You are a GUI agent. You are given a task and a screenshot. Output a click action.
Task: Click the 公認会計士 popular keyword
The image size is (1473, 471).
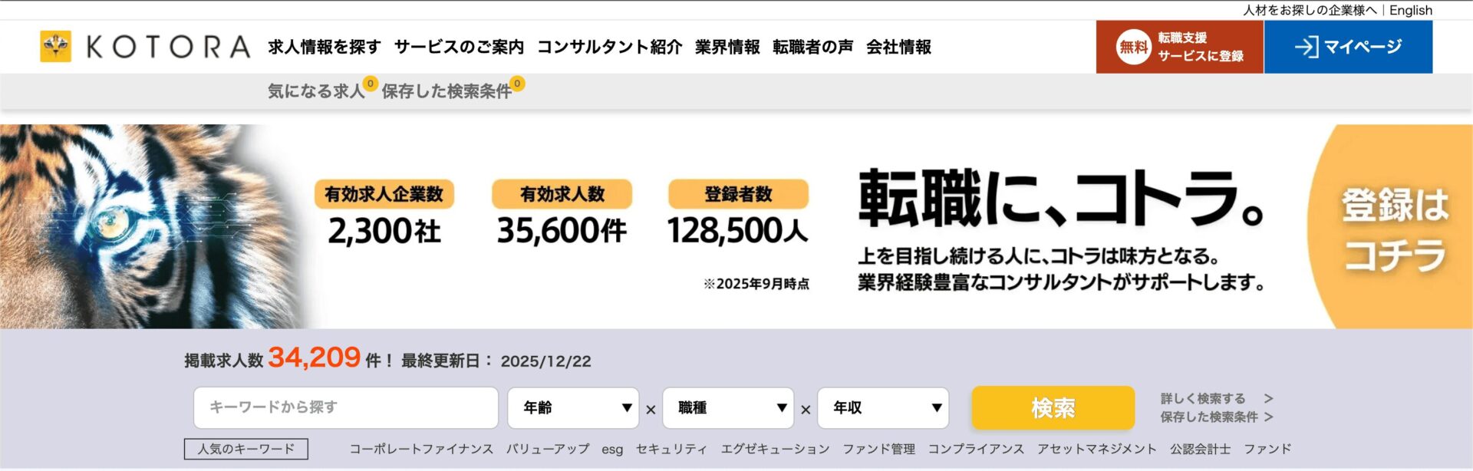[x=1200, y=450]
